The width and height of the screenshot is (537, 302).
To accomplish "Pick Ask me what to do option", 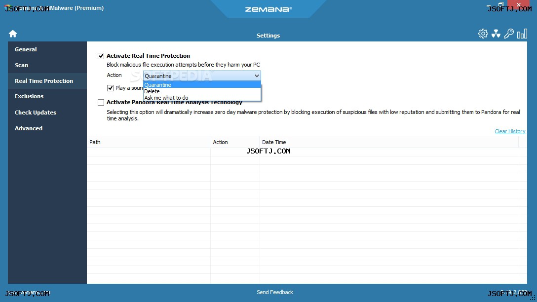I will (202, 98).
